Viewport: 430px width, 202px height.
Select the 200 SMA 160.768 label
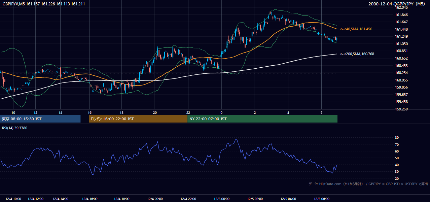coord(357,54)
